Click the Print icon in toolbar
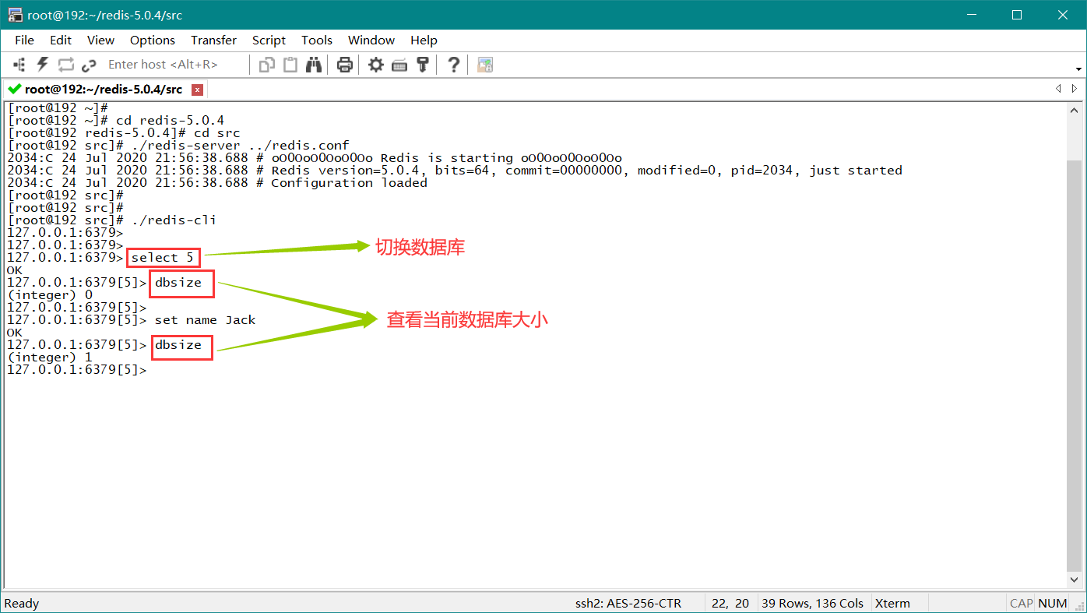 345,65
